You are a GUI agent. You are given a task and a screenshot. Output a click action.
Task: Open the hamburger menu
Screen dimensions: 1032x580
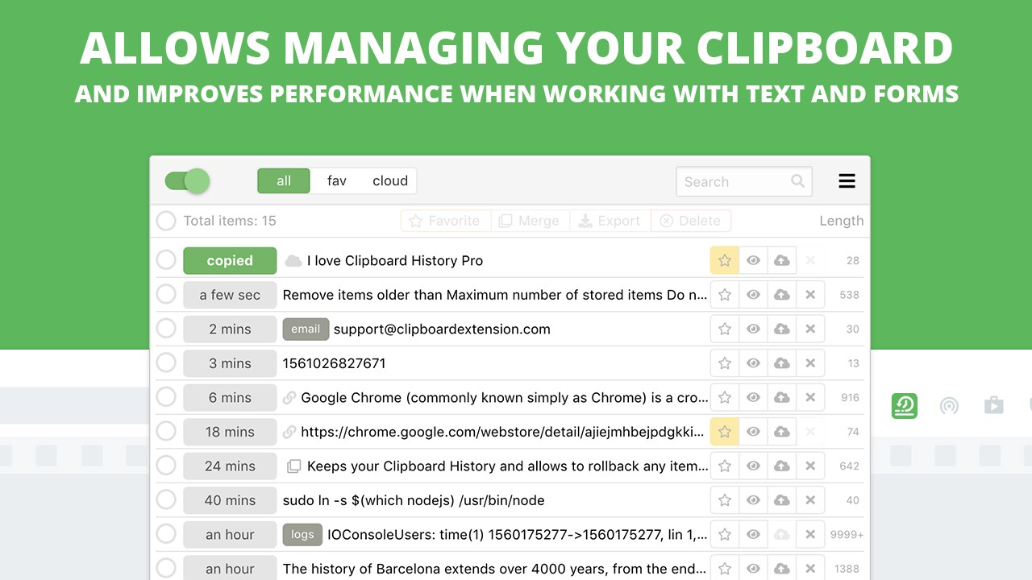point(847,181)
